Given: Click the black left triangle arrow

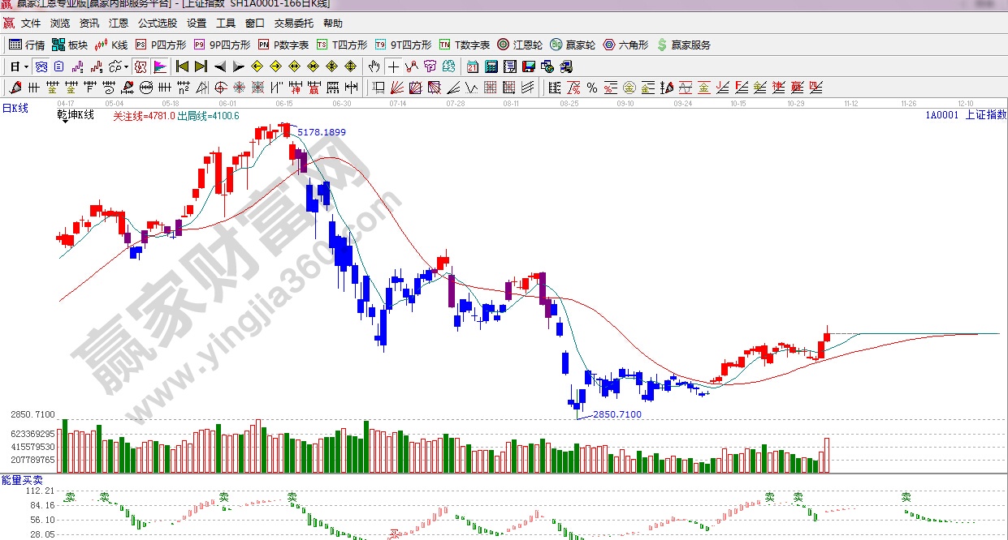Looking at the screenshot, I should click(220, 66).
